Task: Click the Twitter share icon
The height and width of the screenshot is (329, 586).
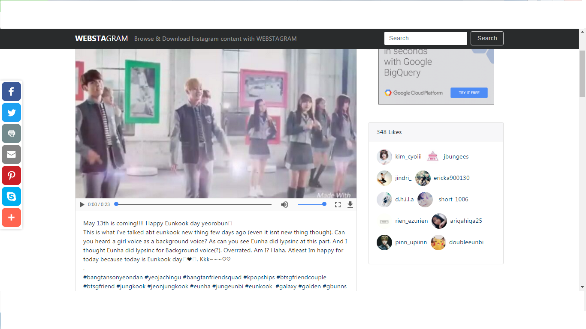Action: [x=11, y=112]
